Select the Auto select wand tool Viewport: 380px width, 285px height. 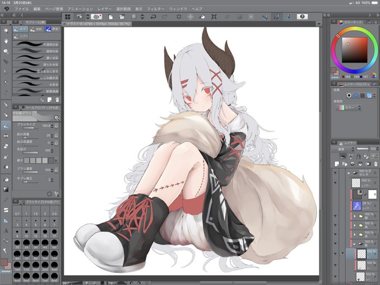[x=6, y=82]
